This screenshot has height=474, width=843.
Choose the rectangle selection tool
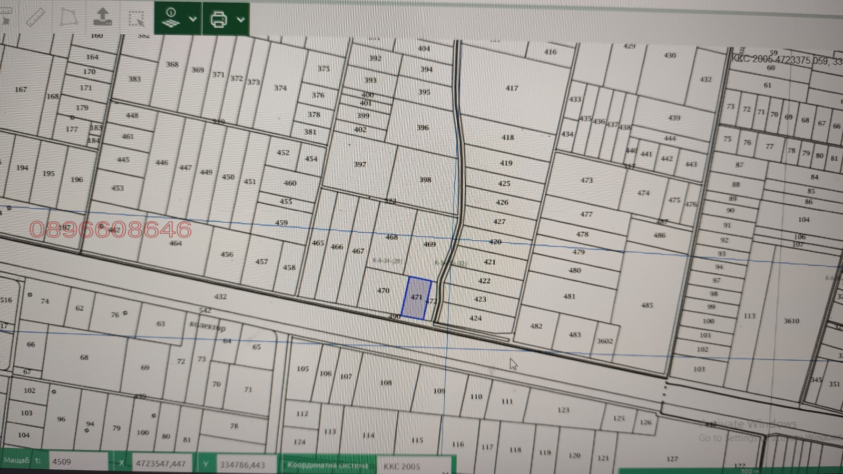pyautogui.click(x=136, y=18)
